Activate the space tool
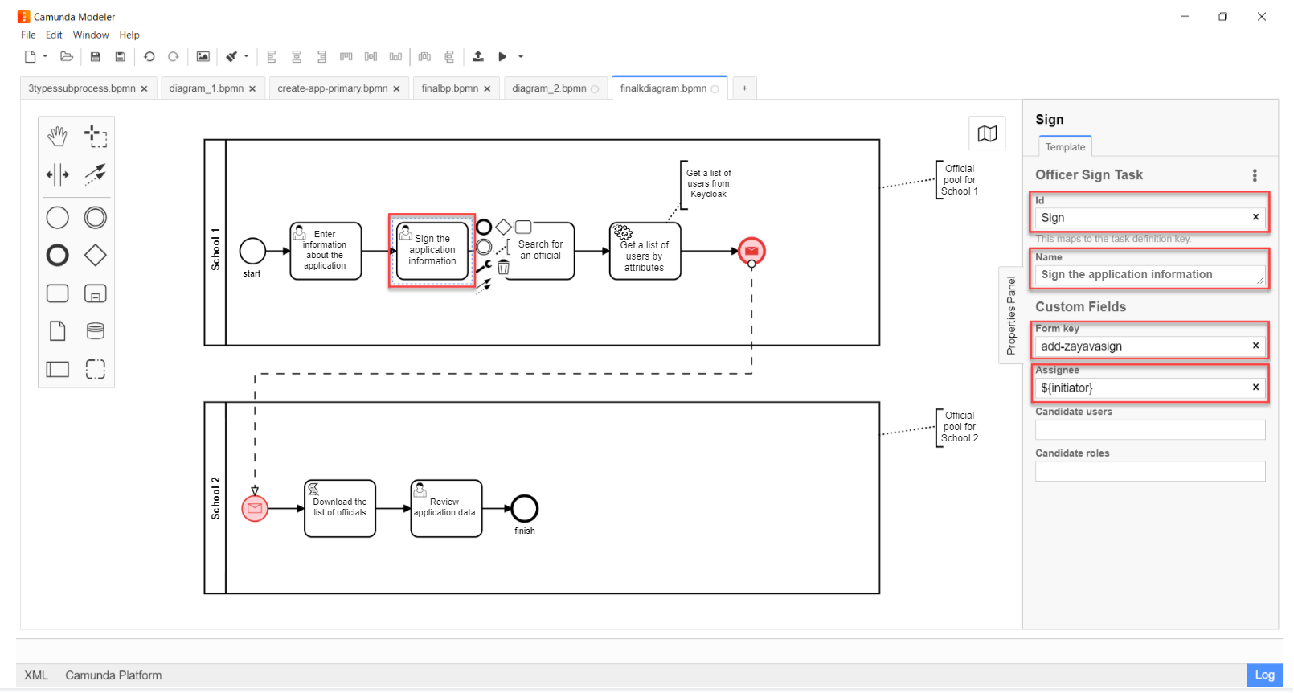This screenshot has height=693, width=1294. click(57, 174)
